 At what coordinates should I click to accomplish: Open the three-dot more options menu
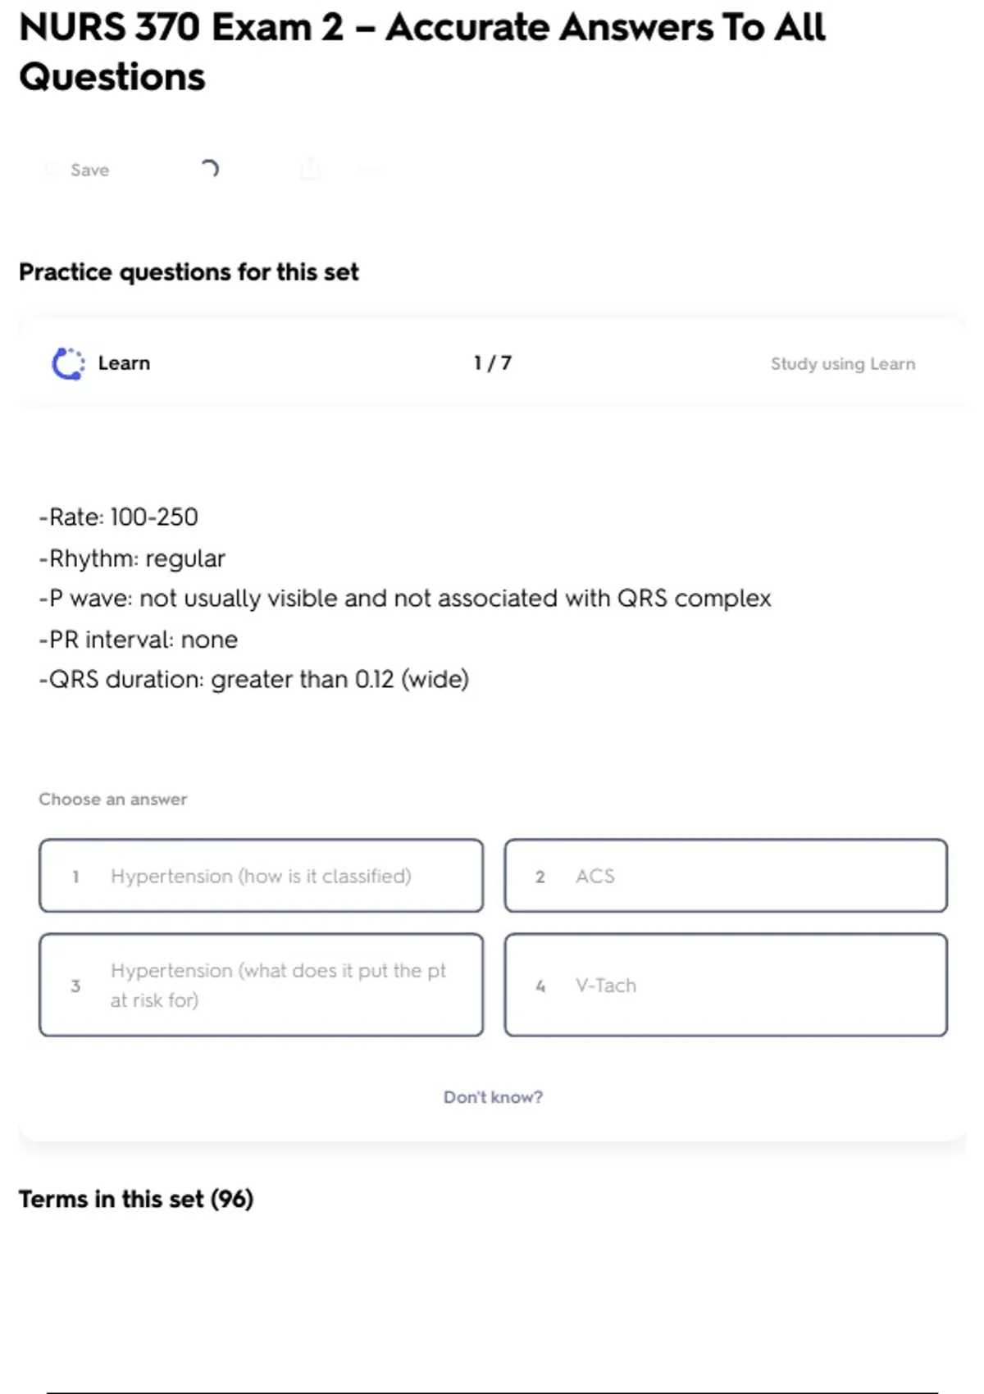(x=368, y=170)
